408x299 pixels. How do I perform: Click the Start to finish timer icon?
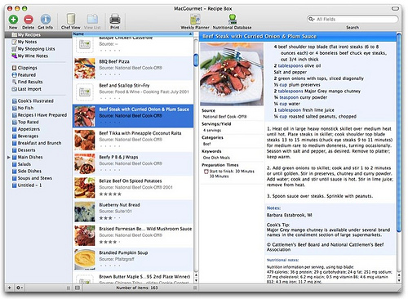206,172
